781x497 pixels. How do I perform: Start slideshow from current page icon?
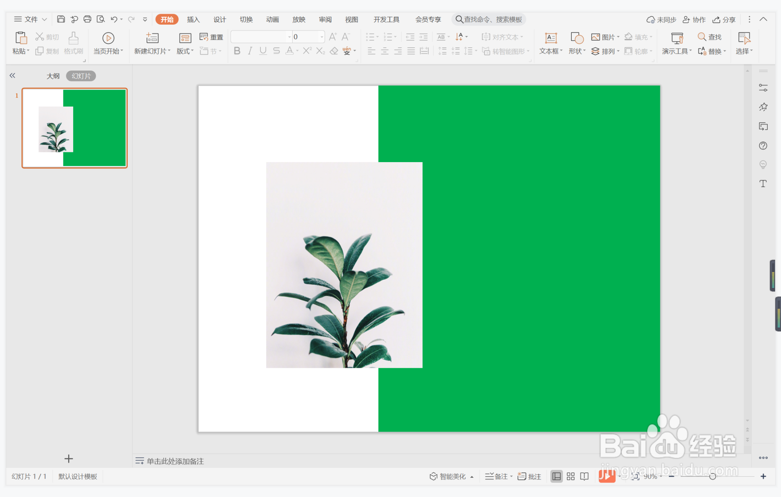tap(108, 38)
